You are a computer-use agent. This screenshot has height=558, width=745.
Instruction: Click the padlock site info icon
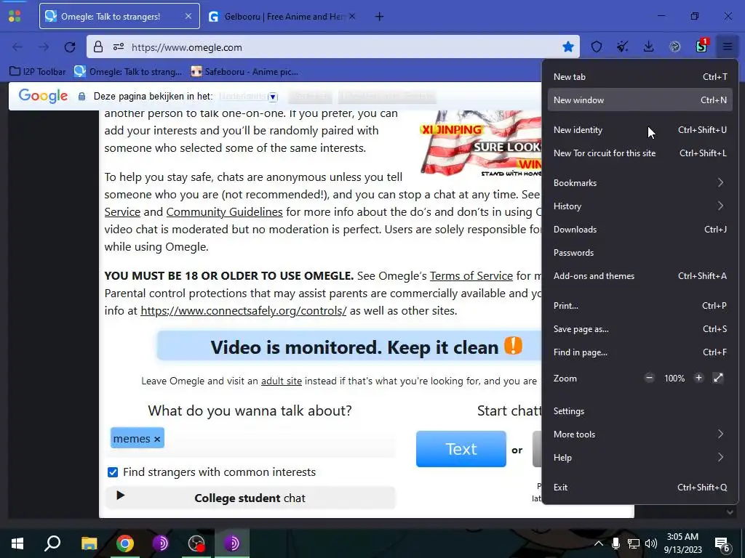click(x=98, y=47)
